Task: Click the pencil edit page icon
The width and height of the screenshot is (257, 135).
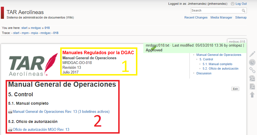Action: pos(252,54)
